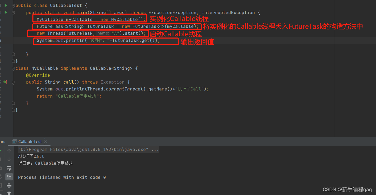This screenshot has height=195, width=376.
Task: Toggle soft-wrap in the Run console
Action: pyautogui.click(x=9, y=168)
